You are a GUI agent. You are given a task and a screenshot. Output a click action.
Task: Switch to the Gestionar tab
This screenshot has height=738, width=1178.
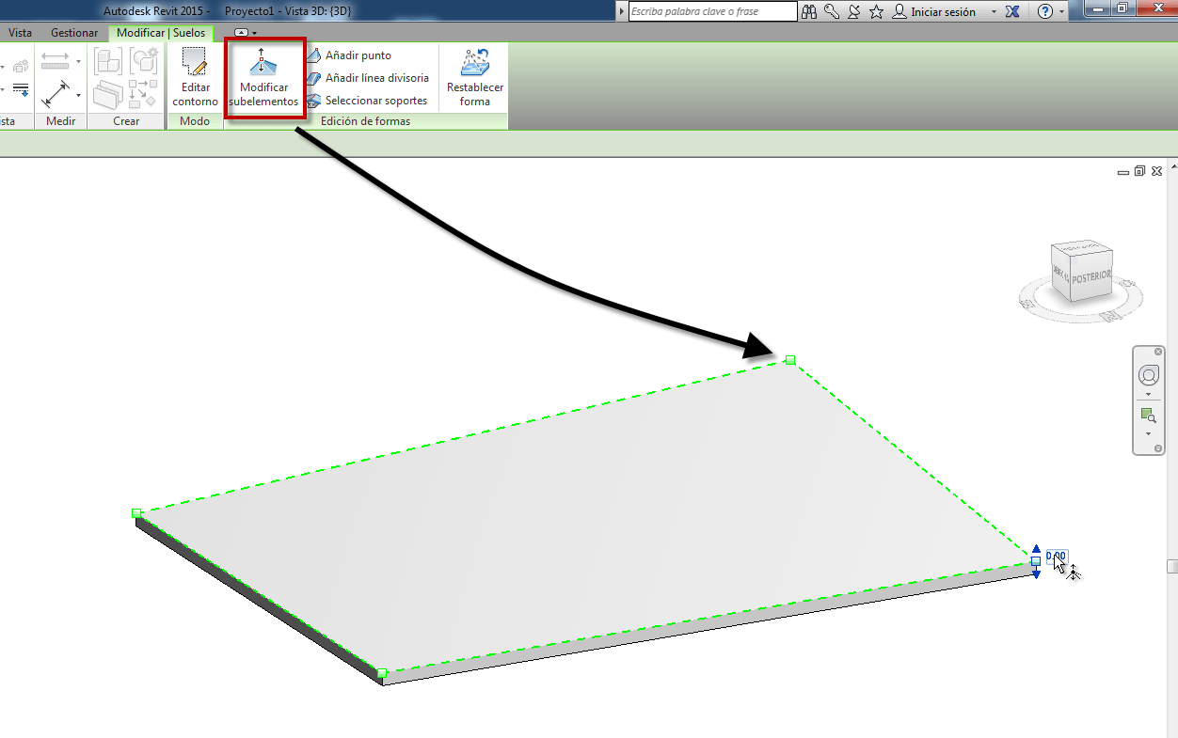[74, 33]
